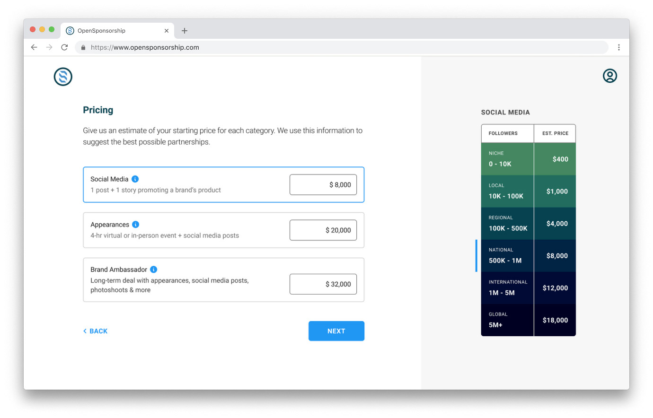Click the $400 estimated price
The height and width of the screenshot is (418, 653).
click(560, 159)
